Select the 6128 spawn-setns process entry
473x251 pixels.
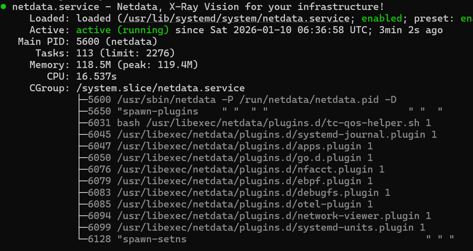click(138, 239)
